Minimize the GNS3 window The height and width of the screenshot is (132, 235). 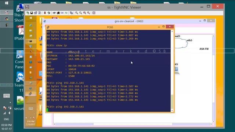[x=200, y=21]
